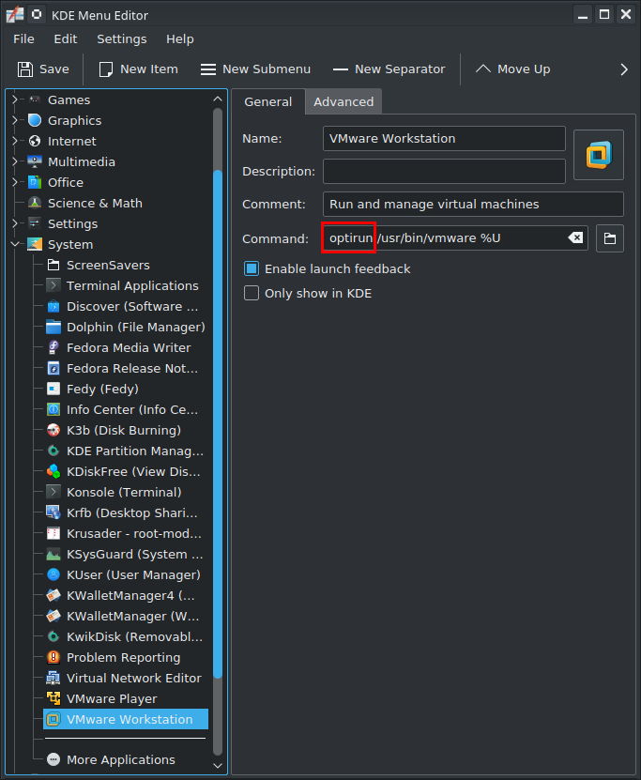
Task: Select the VMware Player icon
Action: [53, 698]
